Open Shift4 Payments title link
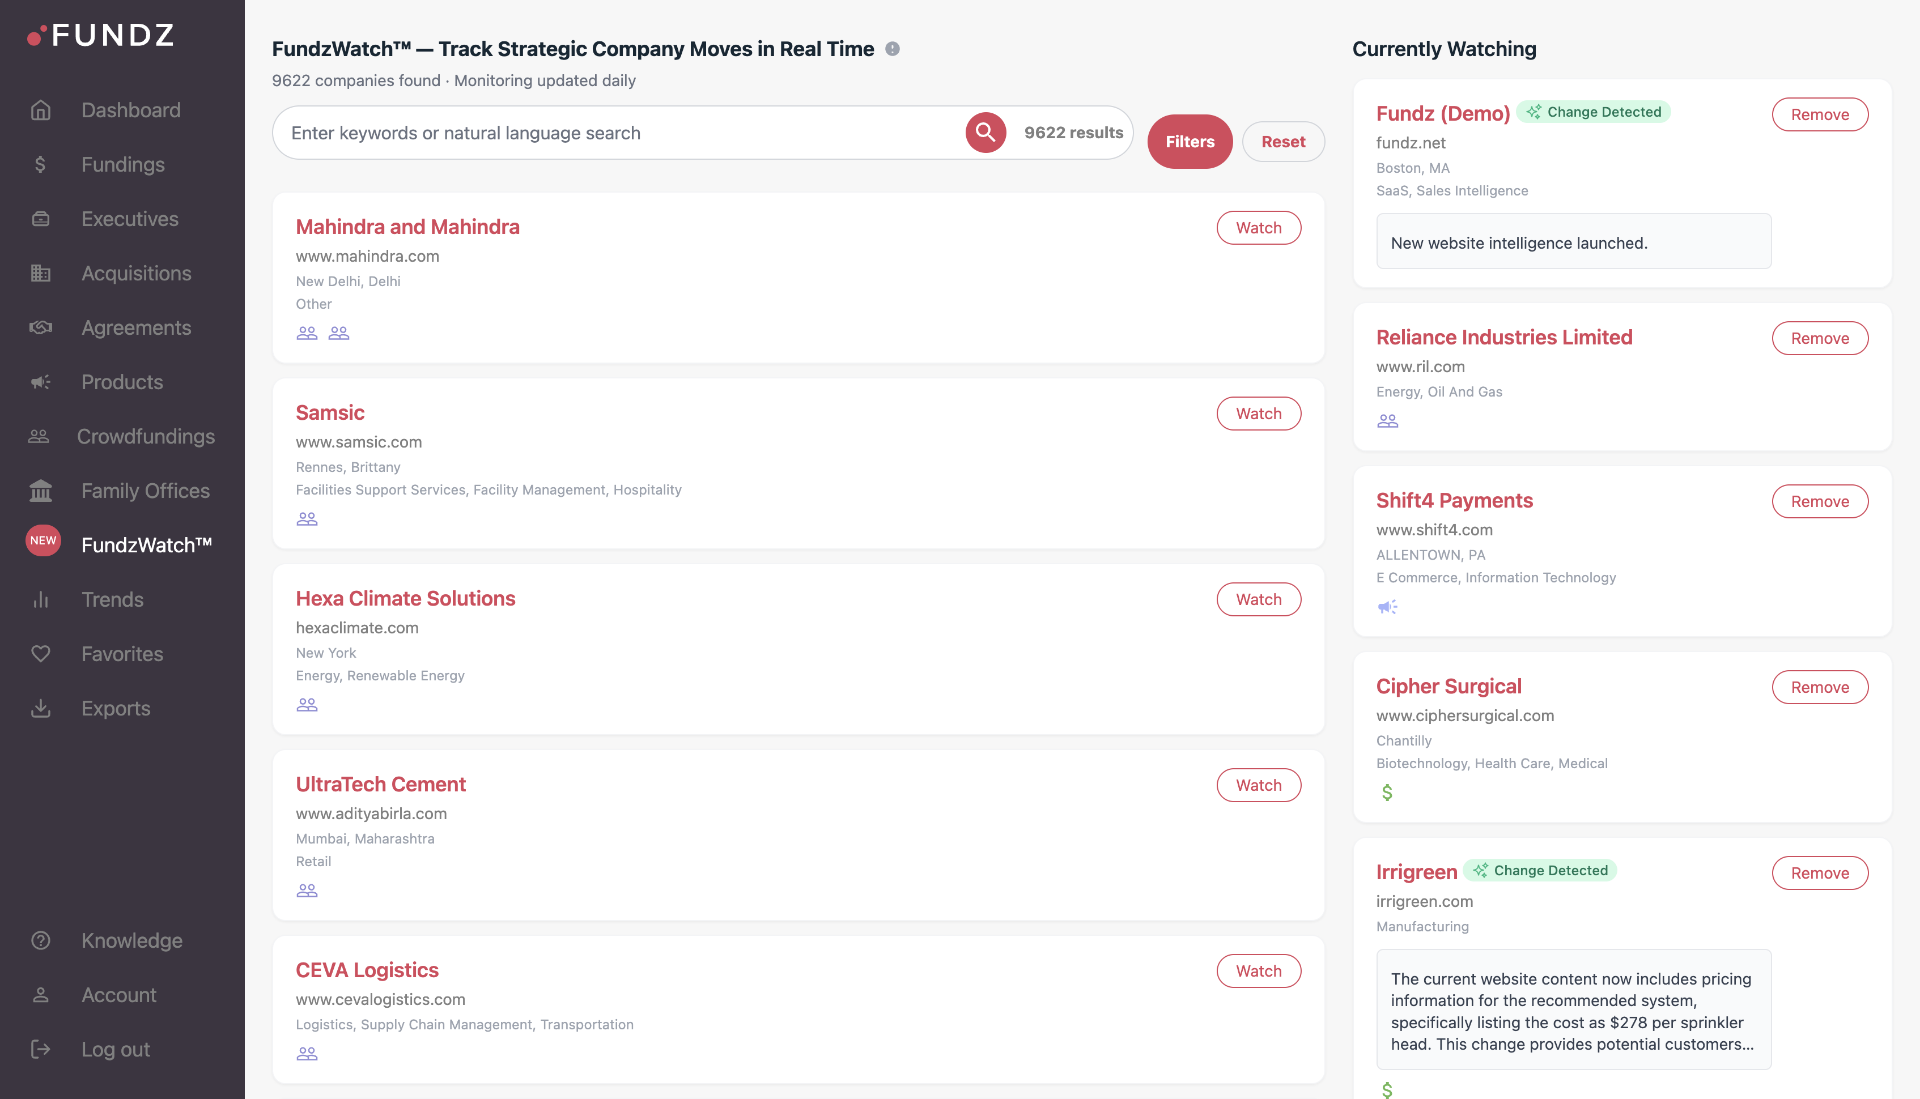 (1454, 500)
